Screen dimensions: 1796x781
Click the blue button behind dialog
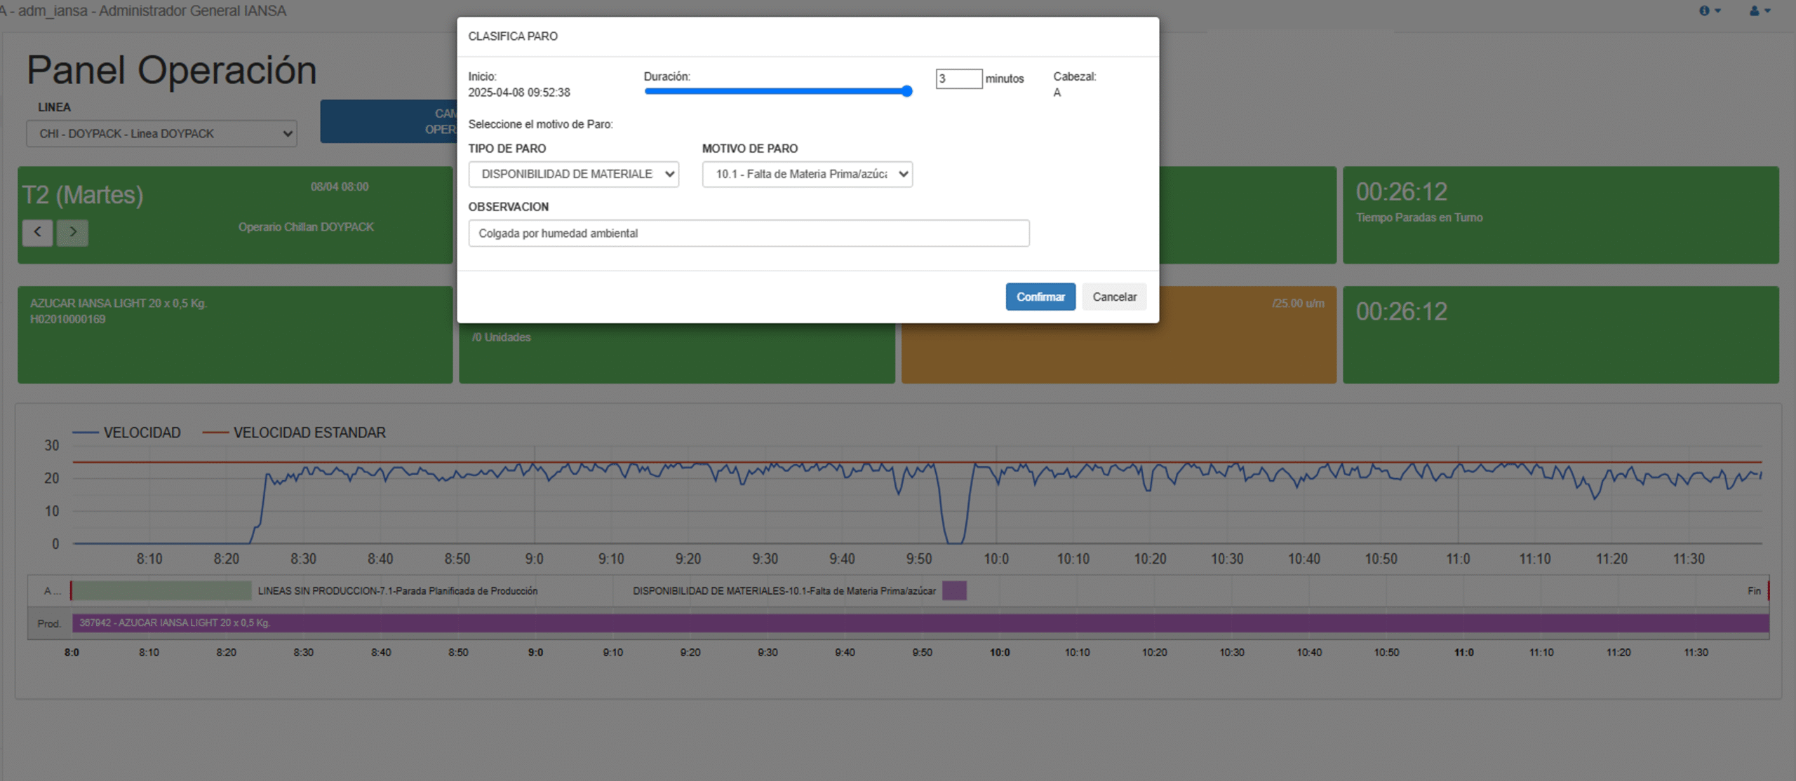pos(388,121)
